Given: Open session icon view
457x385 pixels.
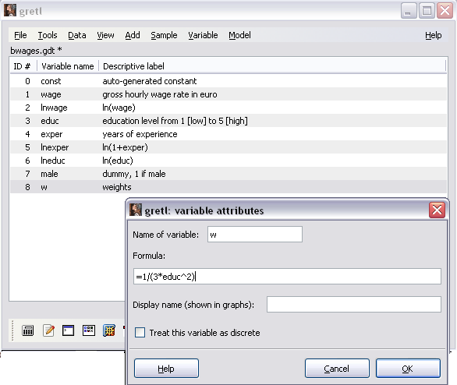Looking at the screenshot, I should (x=89, y=330).
